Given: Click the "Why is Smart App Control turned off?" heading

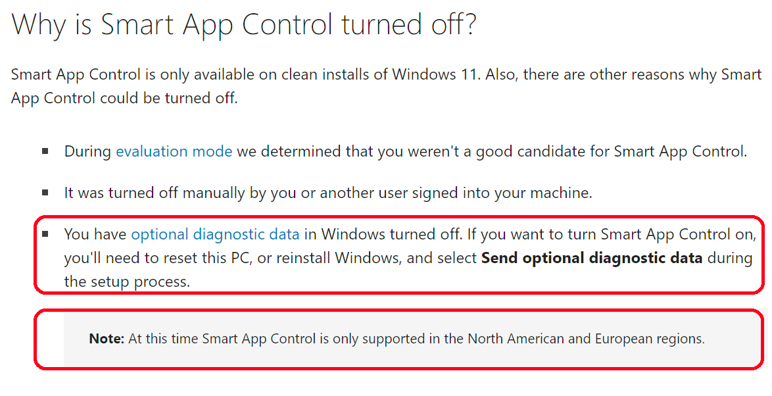Looking at the screenshot, I should click(x=244, y=25).
